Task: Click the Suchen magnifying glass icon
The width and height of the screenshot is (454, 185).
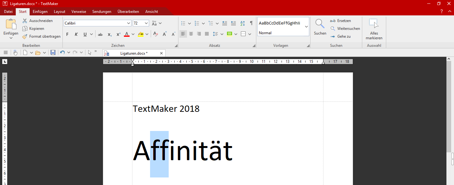Action: (320, 24)
